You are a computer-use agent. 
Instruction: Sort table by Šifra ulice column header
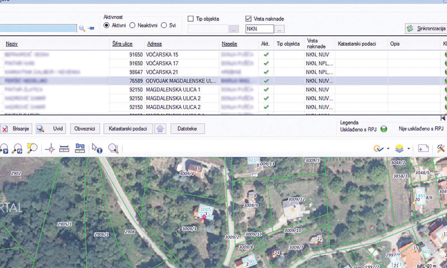click(x=121, y=44)
